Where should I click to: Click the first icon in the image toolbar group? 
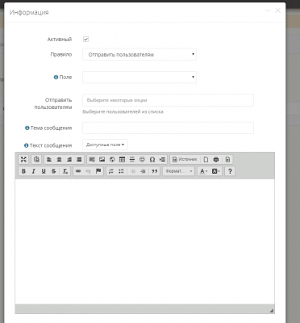[92, 159]
